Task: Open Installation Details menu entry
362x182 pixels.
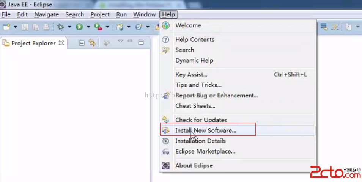Action: coord(237,141)
